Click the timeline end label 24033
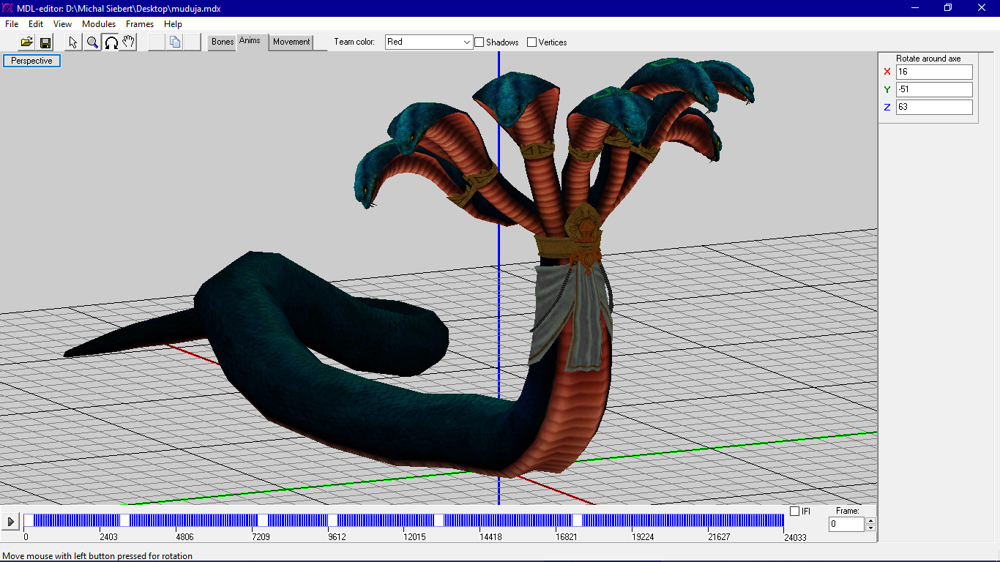 click(x=795, y=537)
